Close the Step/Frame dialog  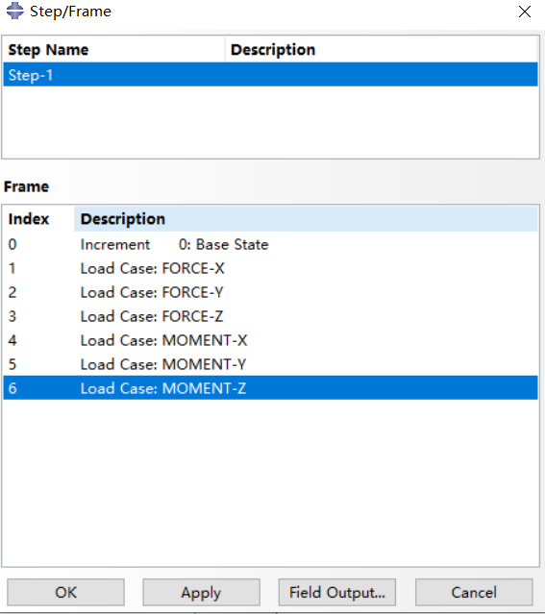click(x=525, y=12)
